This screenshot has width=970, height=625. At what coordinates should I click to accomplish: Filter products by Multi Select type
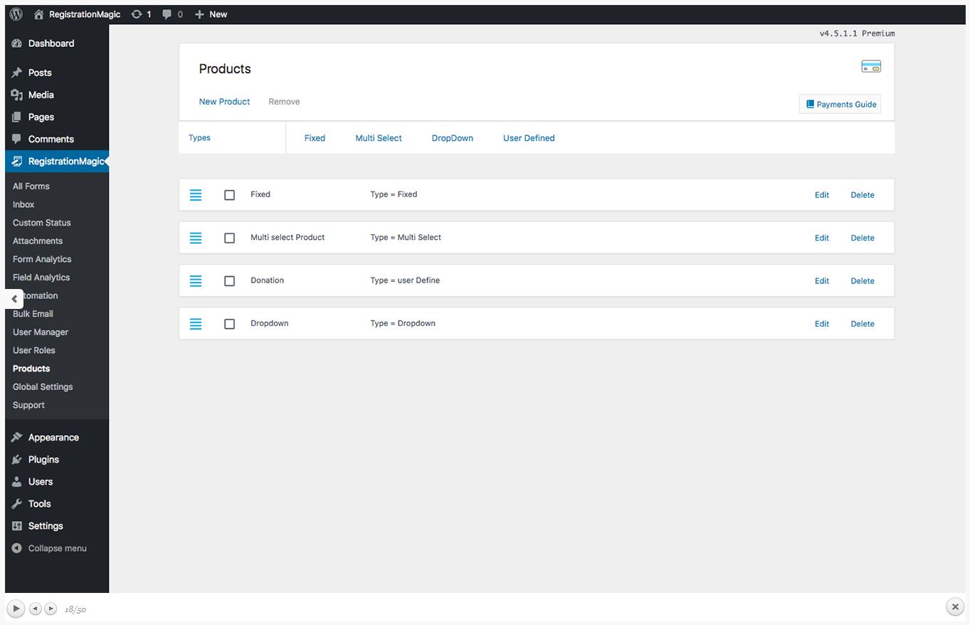[x=379, y=138]
